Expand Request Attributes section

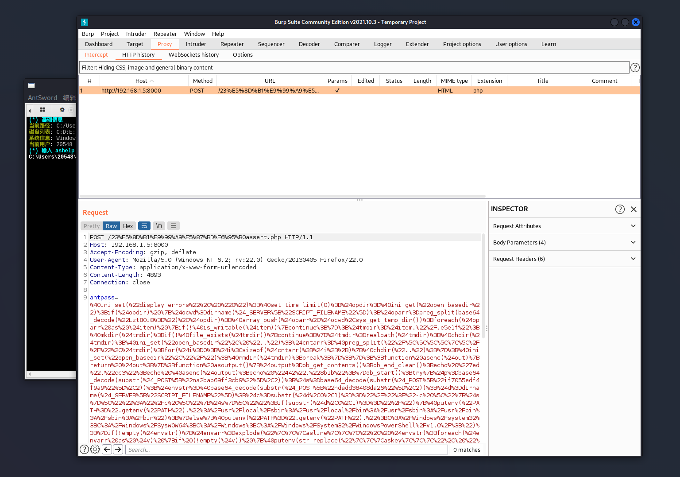564,226
